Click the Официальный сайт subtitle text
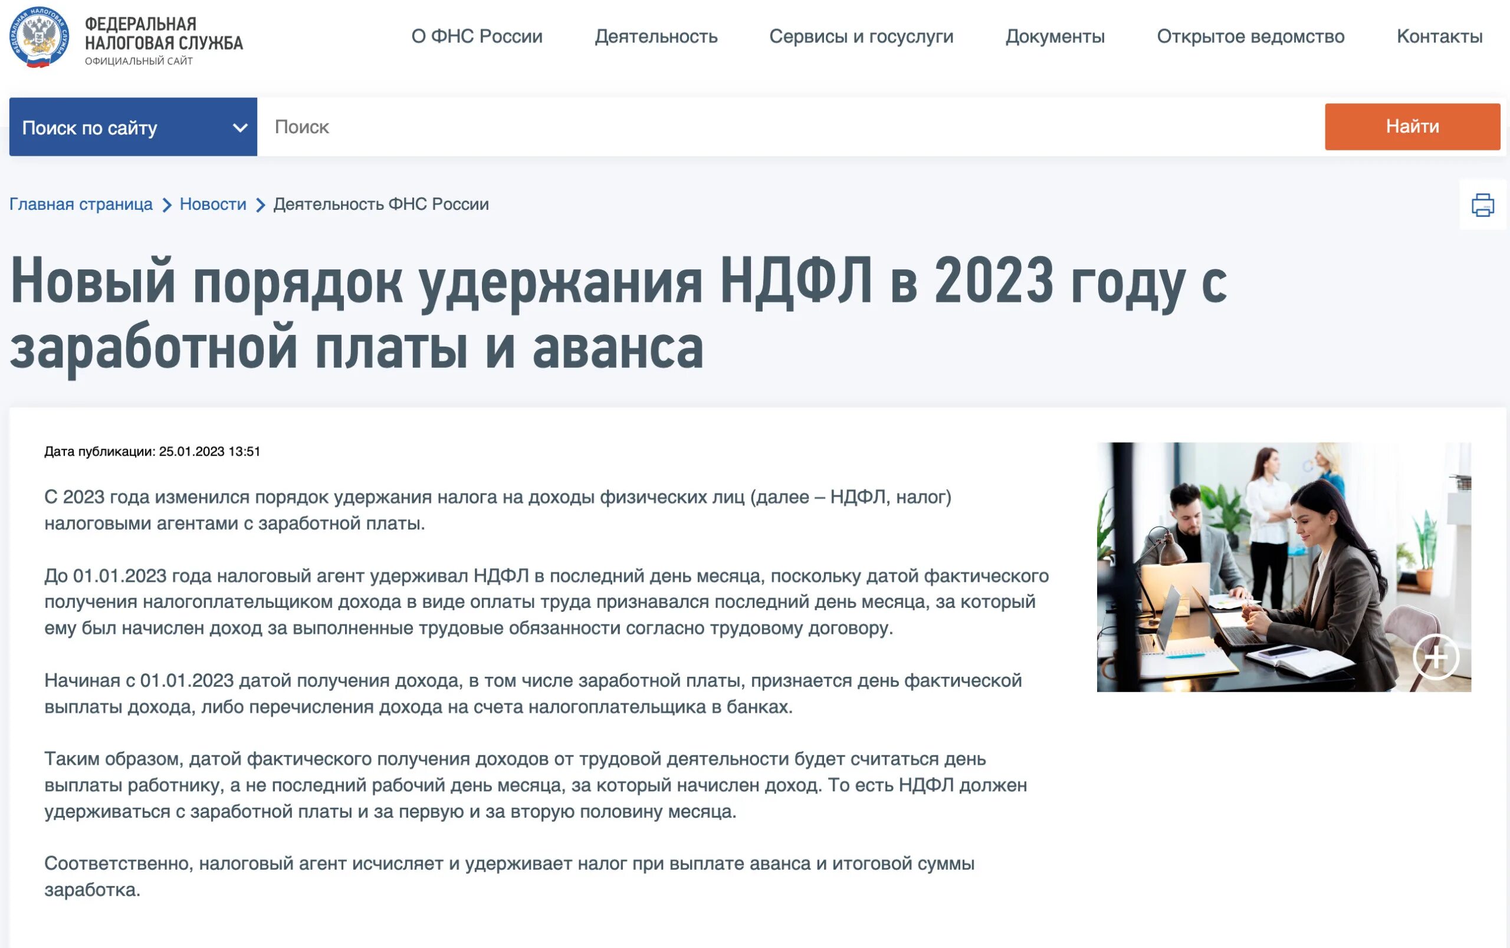 click(139, 61)
